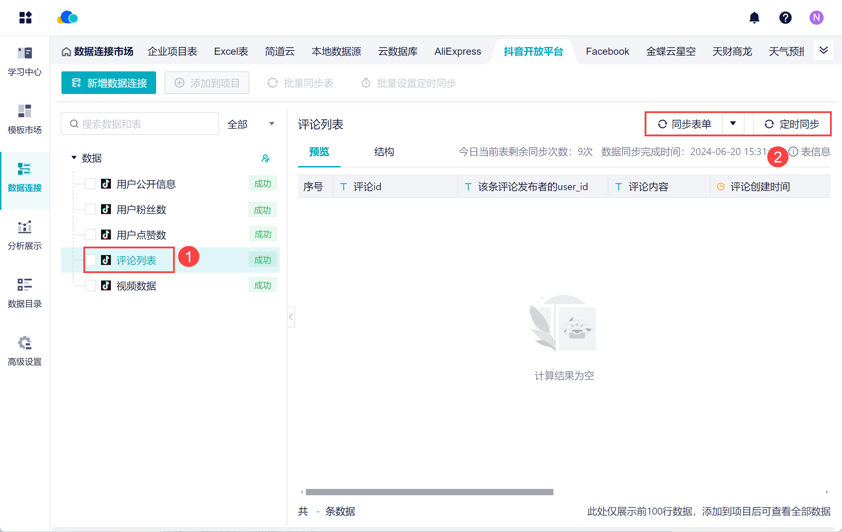
Task: Click the 新增数据连接 button
Action: pyautogui.click(x=109, y=83)
